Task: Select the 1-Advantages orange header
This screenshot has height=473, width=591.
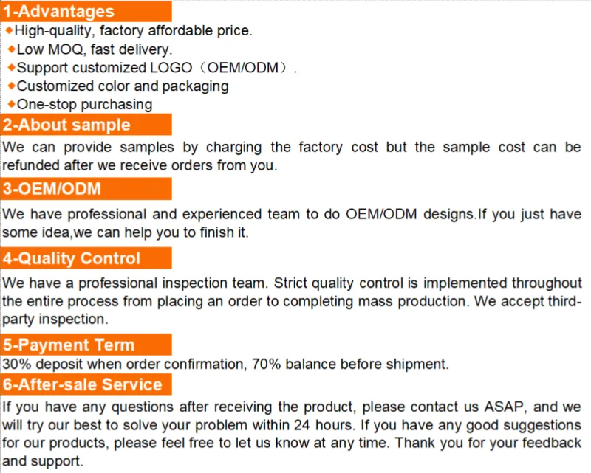Action: pos(86,11)
